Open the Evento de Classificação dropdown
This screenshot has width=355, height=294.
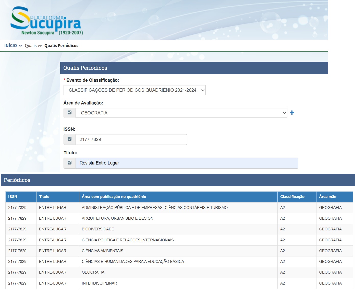[134, 90]
